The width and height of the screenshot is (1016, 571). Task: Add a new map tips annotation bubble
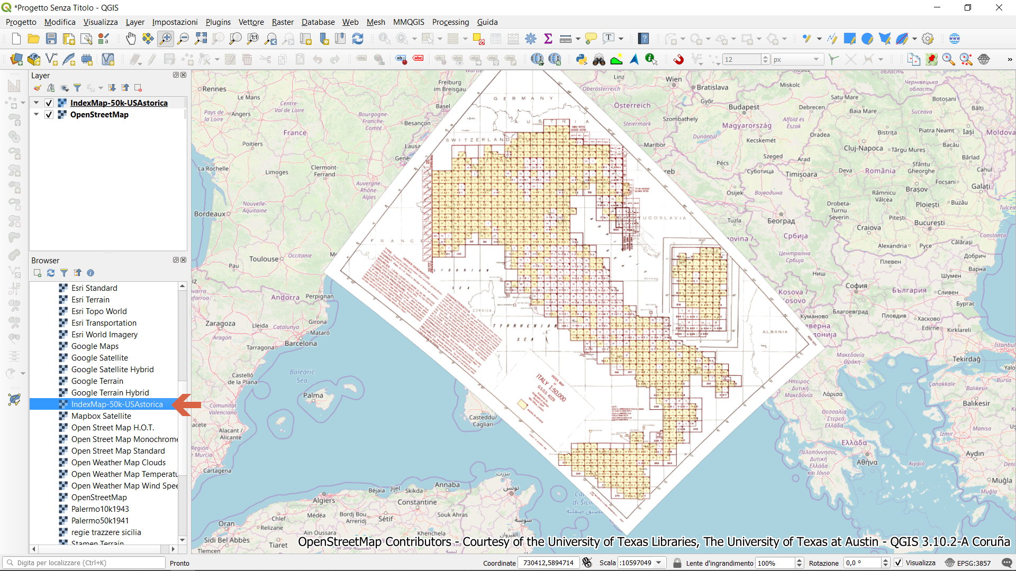coord(591,39)
